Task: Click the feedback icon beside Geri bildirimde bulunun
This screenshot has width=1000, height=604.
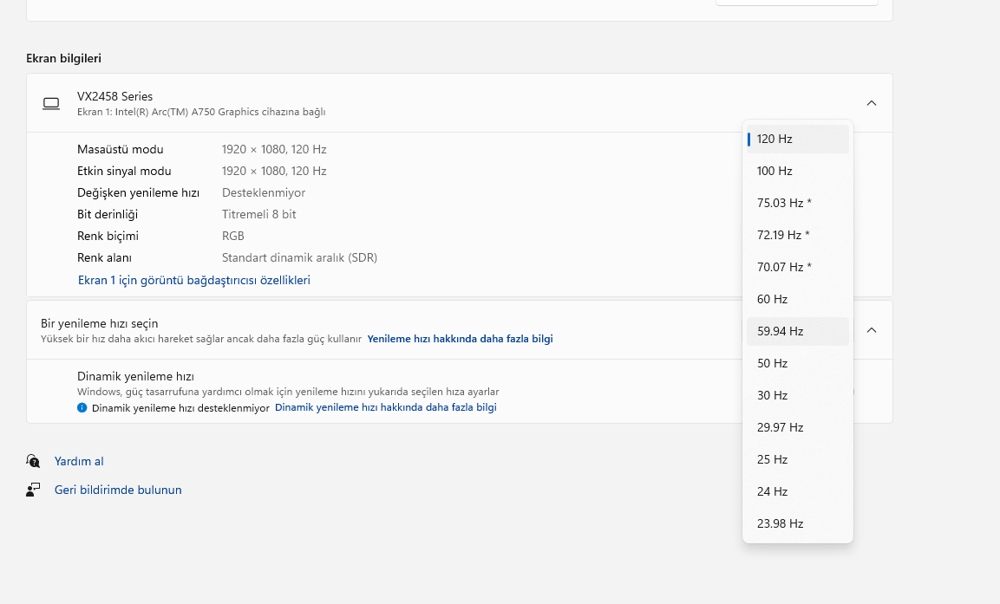Action: (33, 490)
